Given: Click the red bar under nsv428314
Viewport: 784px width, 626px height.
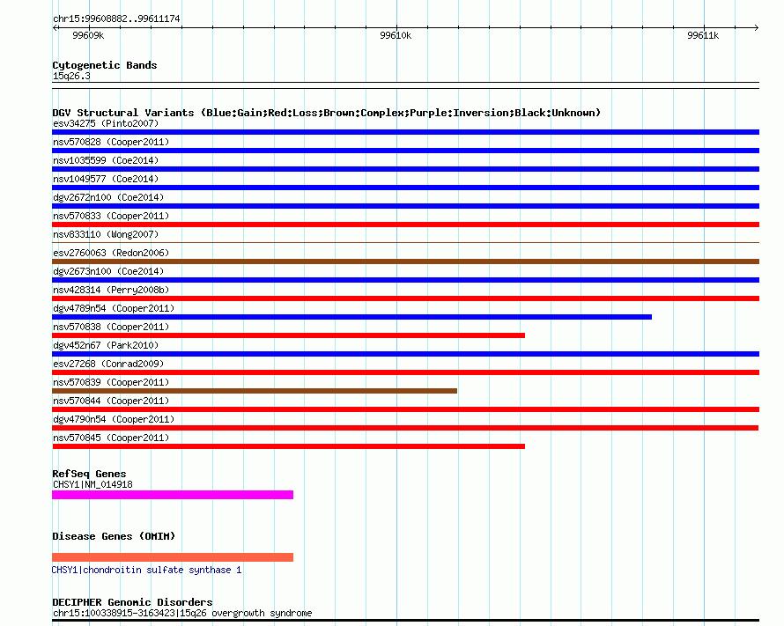Looking at the screenshot, I should [405, 298].
